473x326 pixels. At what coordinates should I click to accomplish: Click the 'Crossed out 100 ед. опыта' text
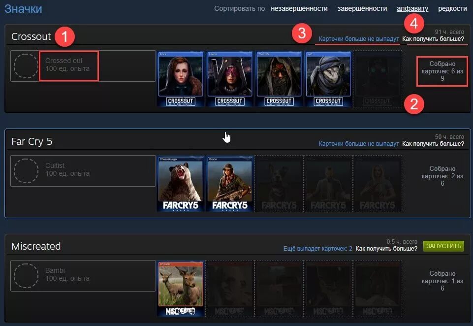[x=67, y=65]
